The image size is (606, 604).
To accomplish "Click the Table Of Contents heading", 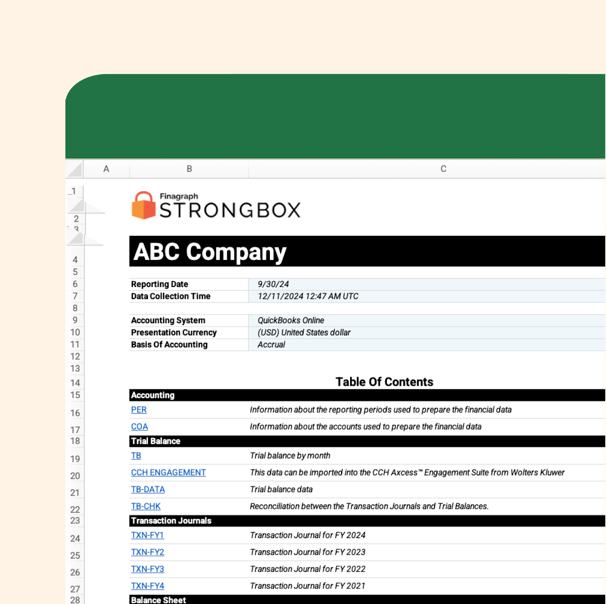I will [x=385, y=382].
